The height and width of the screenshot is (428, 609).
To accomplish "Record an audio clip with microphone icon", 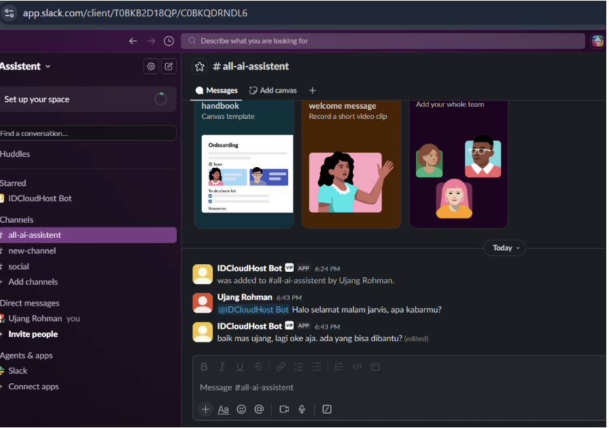I will coord(302,409).
